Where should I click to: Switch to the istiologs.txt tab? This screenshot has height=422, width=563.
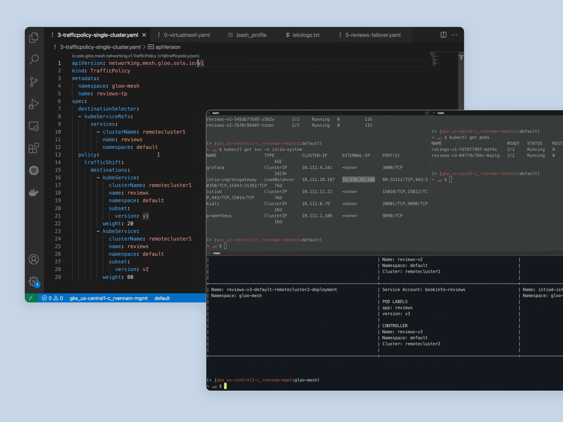coord(303,35)
